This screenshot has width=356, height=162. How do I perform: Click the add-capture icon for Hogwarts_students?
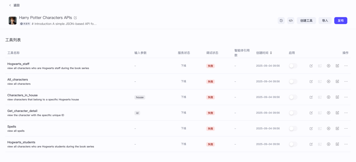click(x=338, y=144)
